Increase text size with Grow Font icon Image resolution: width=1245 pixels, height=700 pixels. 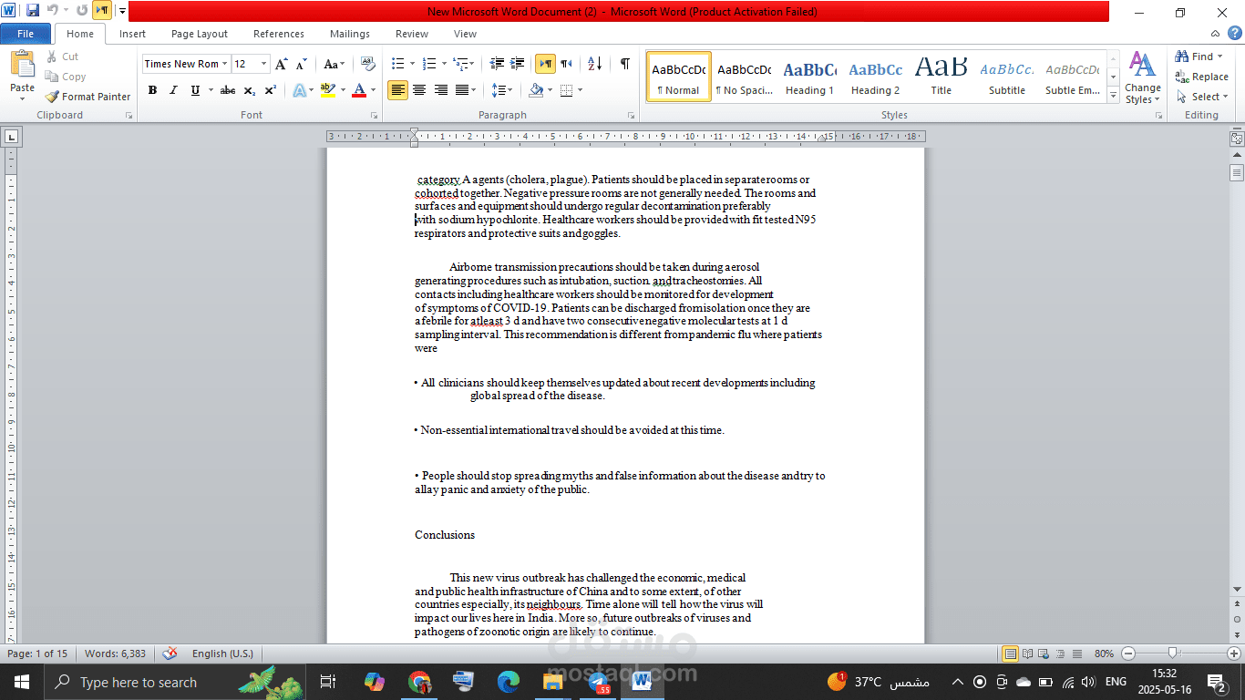282,64
